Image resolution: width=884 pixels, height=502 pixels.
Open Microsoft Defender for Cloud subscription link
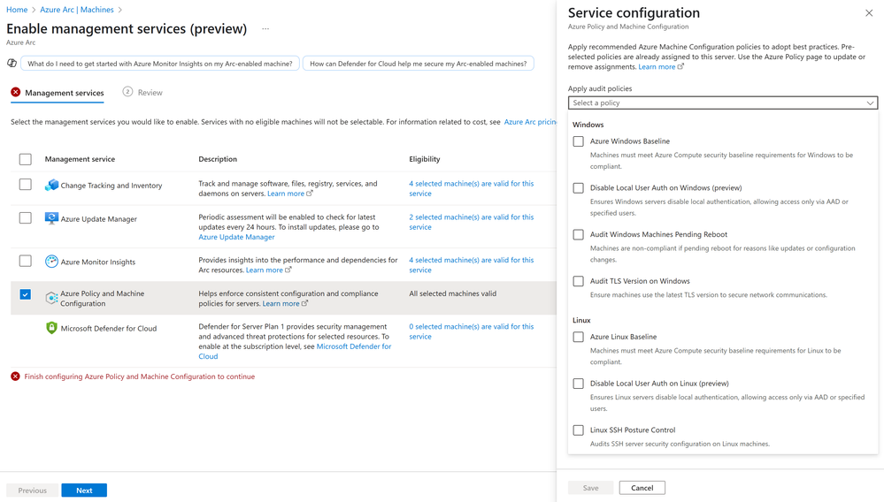[x=295, y=351]
